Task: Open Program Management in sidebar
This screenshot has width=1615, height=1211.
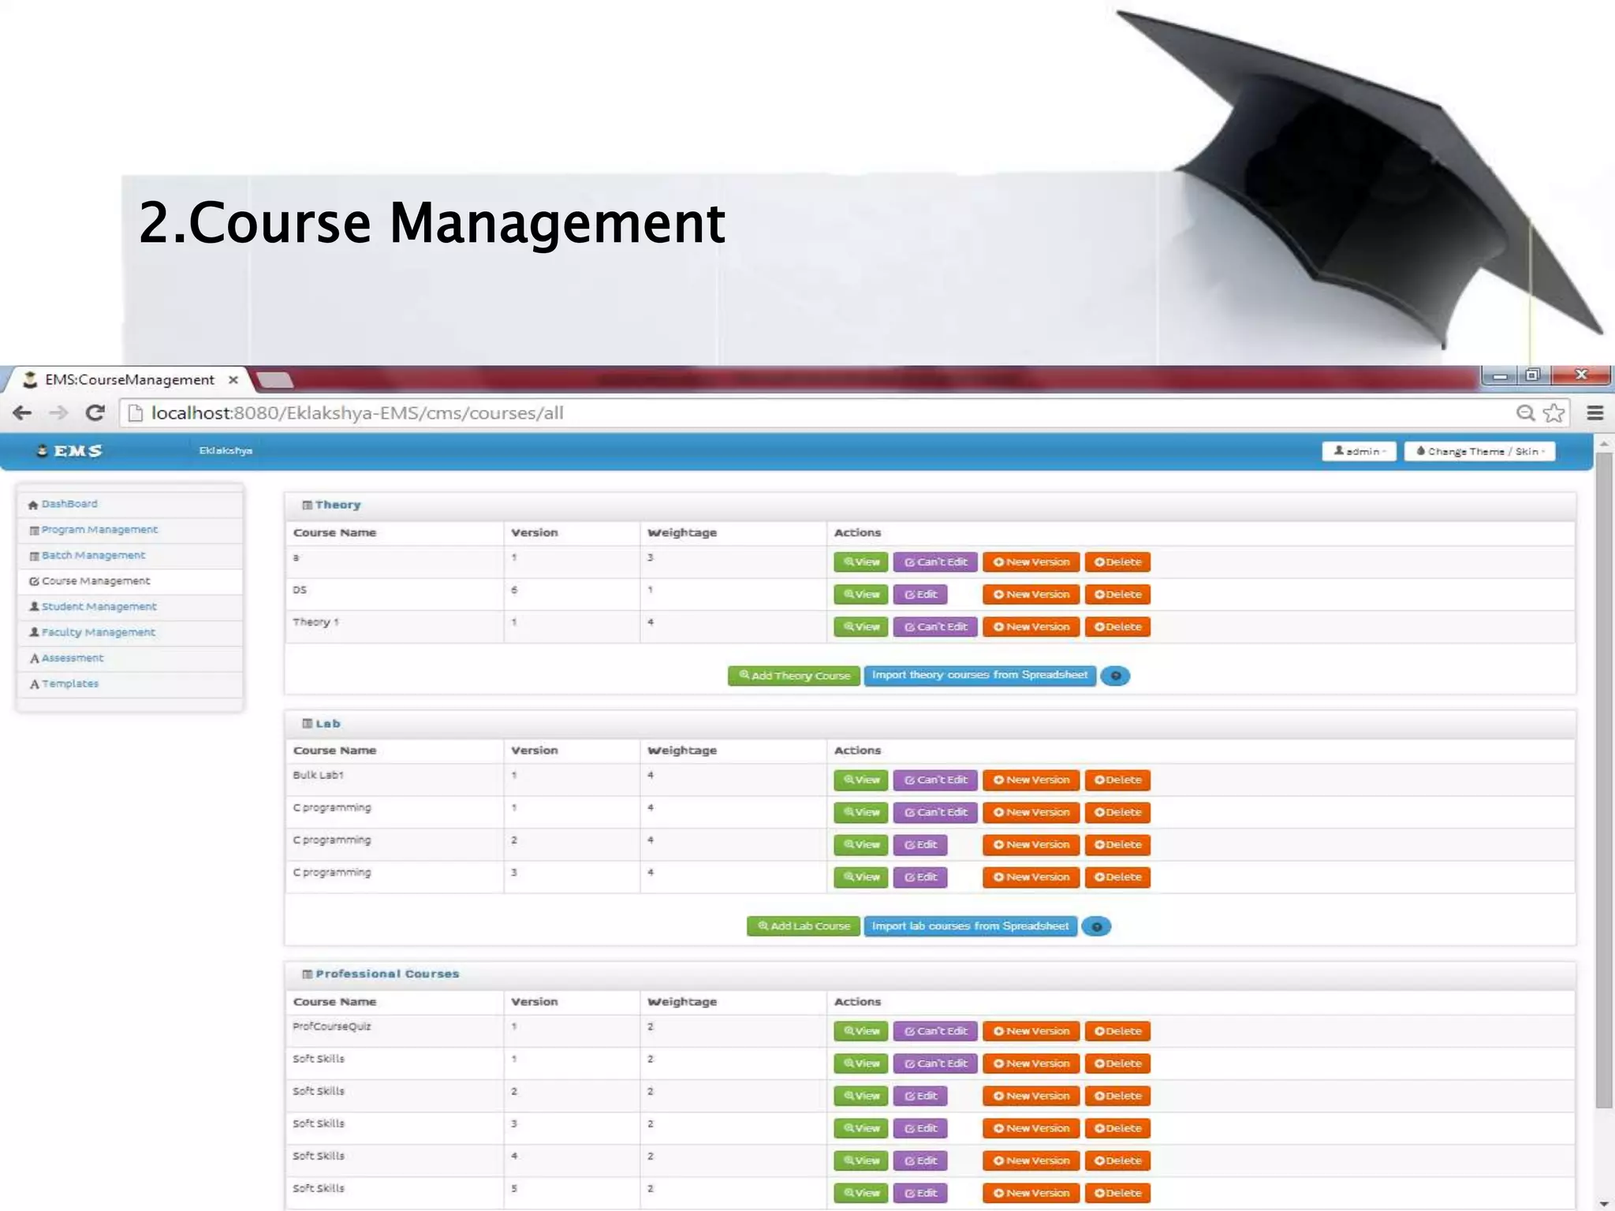Action: point(130,530)
